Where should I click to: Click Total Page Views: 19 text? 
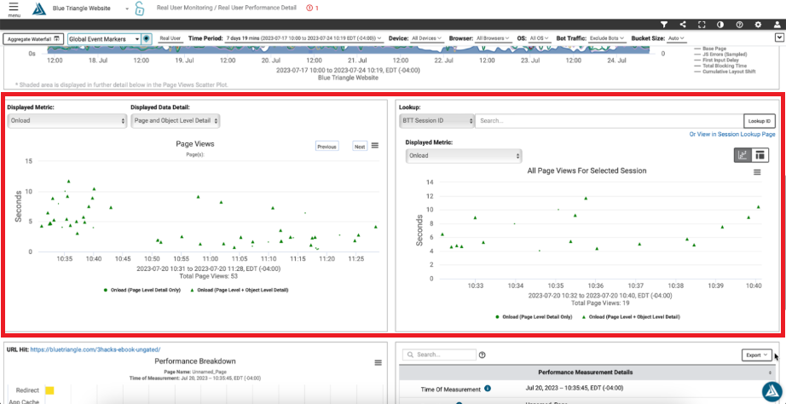600,303
